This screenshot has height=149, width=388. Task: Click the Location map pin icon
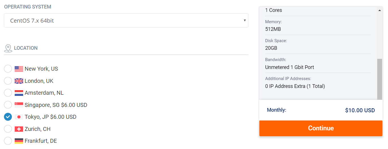coord(8,48)
